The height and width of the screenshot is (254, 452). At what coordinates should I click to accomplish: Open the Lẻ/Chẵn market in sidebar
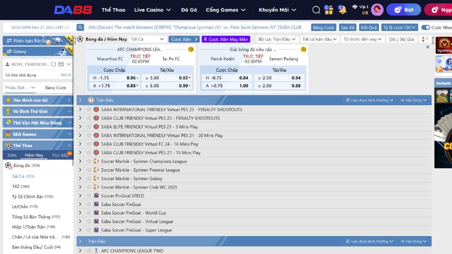25,207
